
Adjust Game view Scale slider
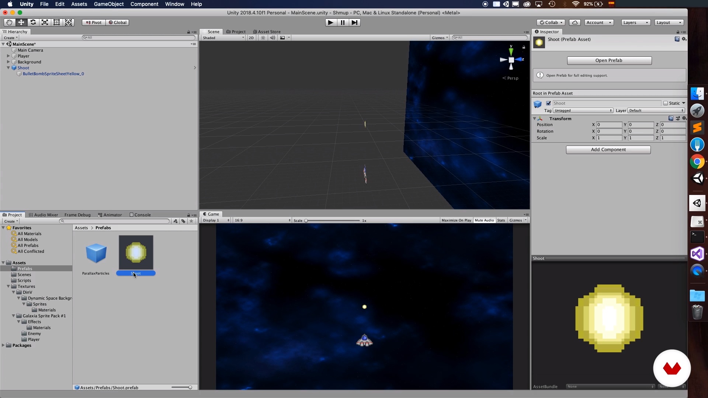(x=332, y=220)
